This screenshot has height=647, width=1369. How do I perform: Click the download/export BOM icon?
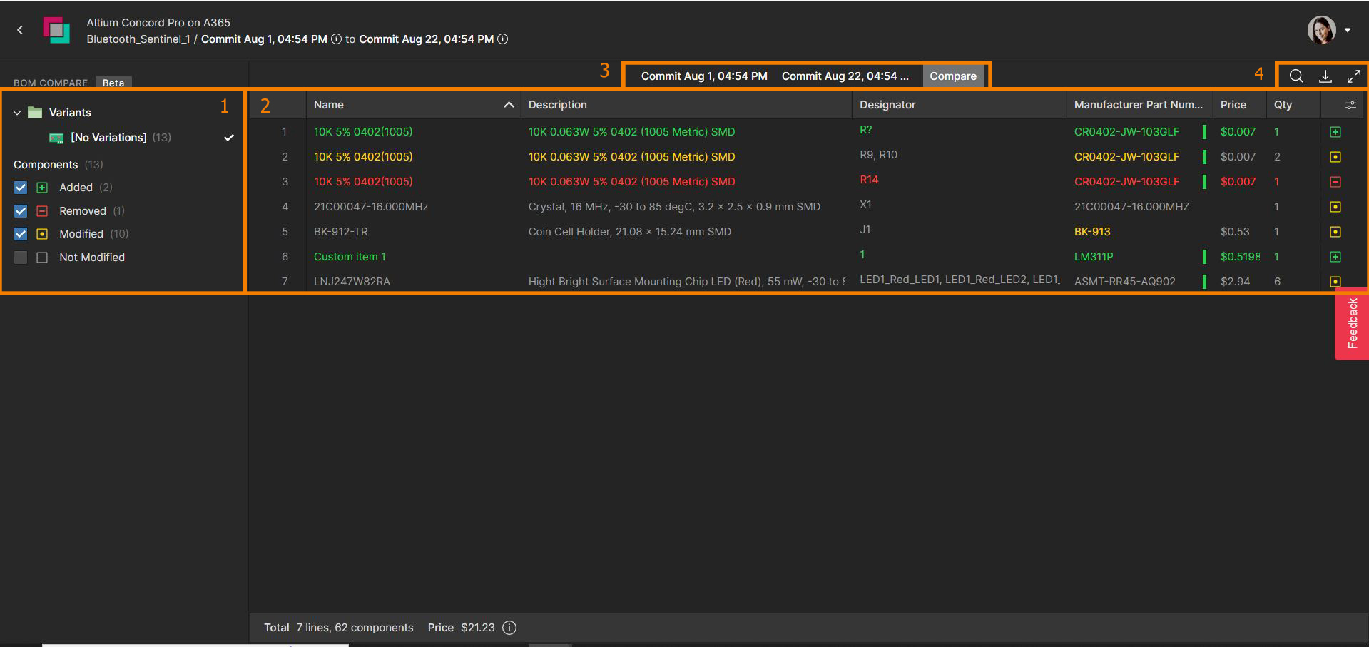point(1325,76)
